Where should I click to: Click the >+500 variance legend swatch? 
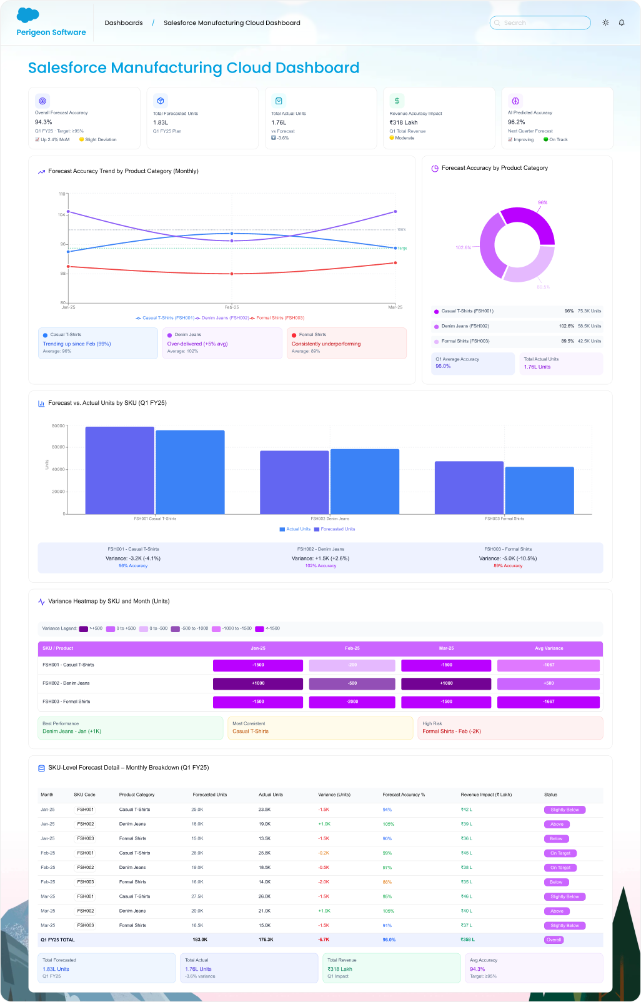pyautogui.click(x=84, y=629)
